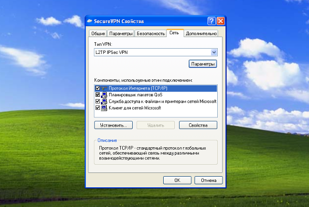Click the L2TP IPSec VPN combo box field

click(x=155, y=52)
